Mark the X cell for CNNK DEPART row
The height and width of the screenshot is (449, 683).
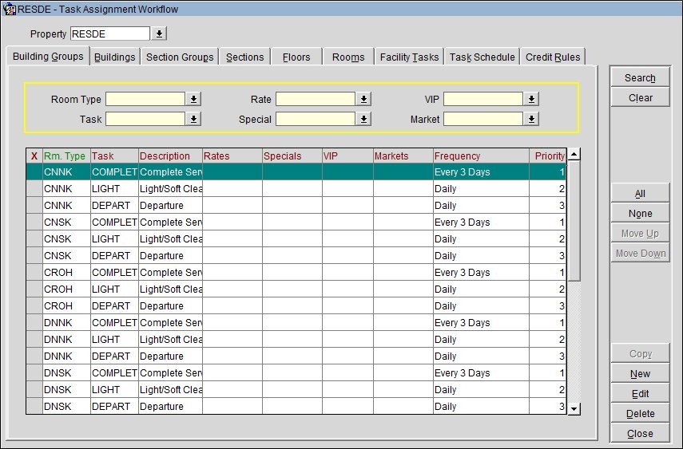(34, 205)
